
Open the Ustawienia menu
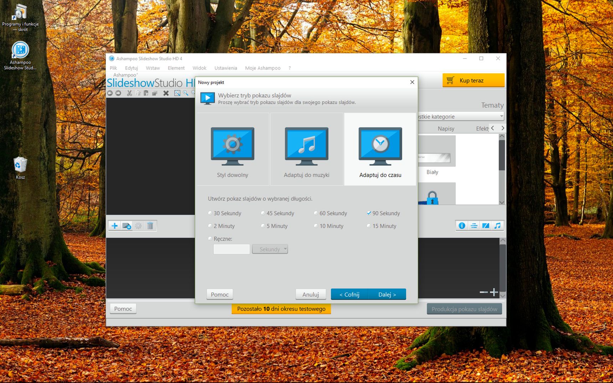click(x=226, y=68)
